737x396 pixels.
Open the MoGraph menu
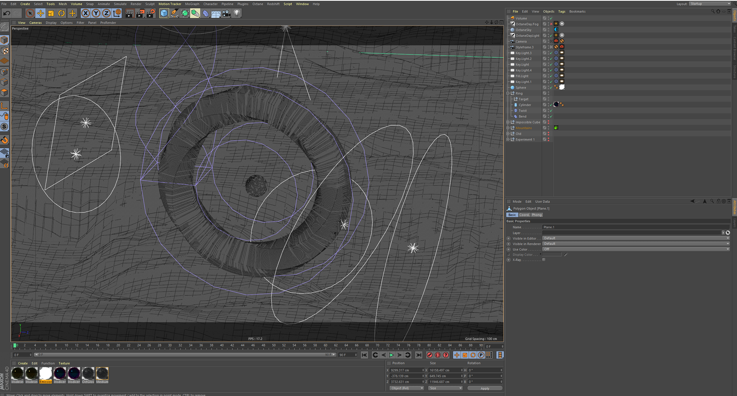(192, 4)
